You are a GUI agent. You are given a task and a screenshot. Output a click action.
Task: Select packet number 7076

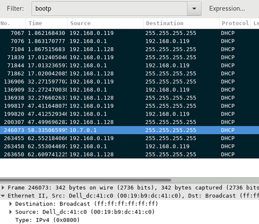coord(129,41)
